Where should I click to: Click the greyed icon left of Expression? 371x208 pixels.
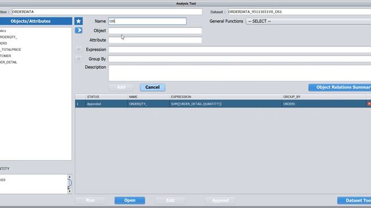(x=79, y=49)
